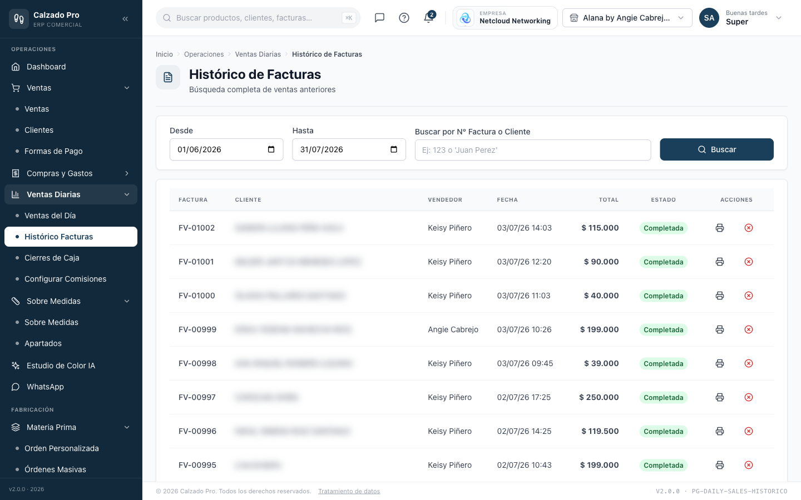The height and width of the screenshot is (500, 801).
Task: Open the help question-mark icon
Action: (x=404, y=18)
